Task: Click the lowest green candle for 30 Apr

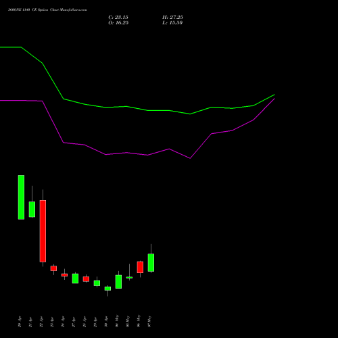Action: 107,289
